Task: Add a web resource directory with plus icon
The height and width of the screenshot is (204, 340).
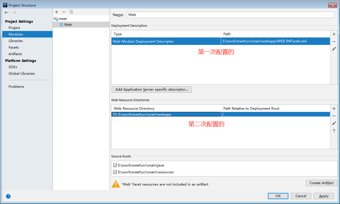Action: pos(334,108)
